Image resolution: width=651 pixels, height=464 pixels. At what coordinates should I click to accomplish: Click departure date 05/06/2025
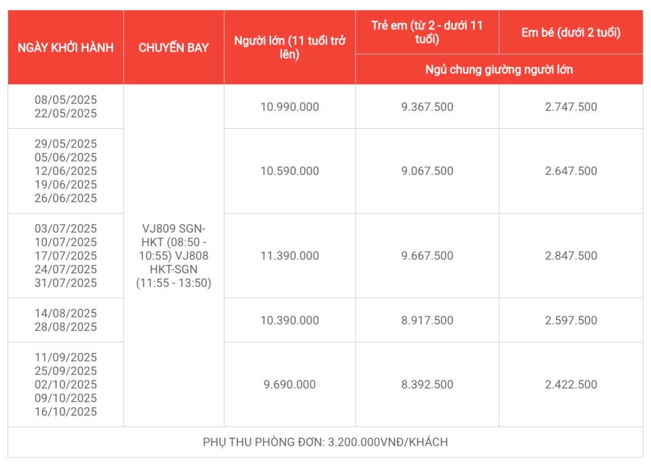pos(66,157)
